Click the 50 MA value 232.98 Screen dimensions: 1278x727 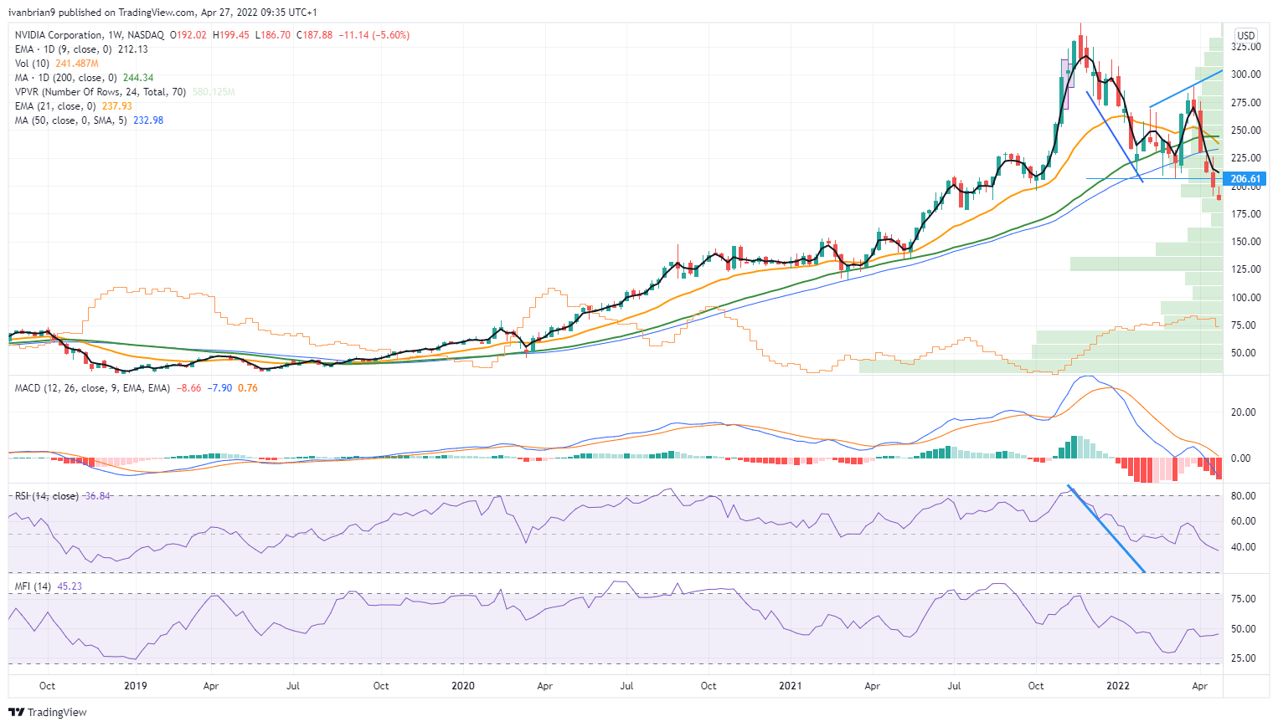click(148, 120)
